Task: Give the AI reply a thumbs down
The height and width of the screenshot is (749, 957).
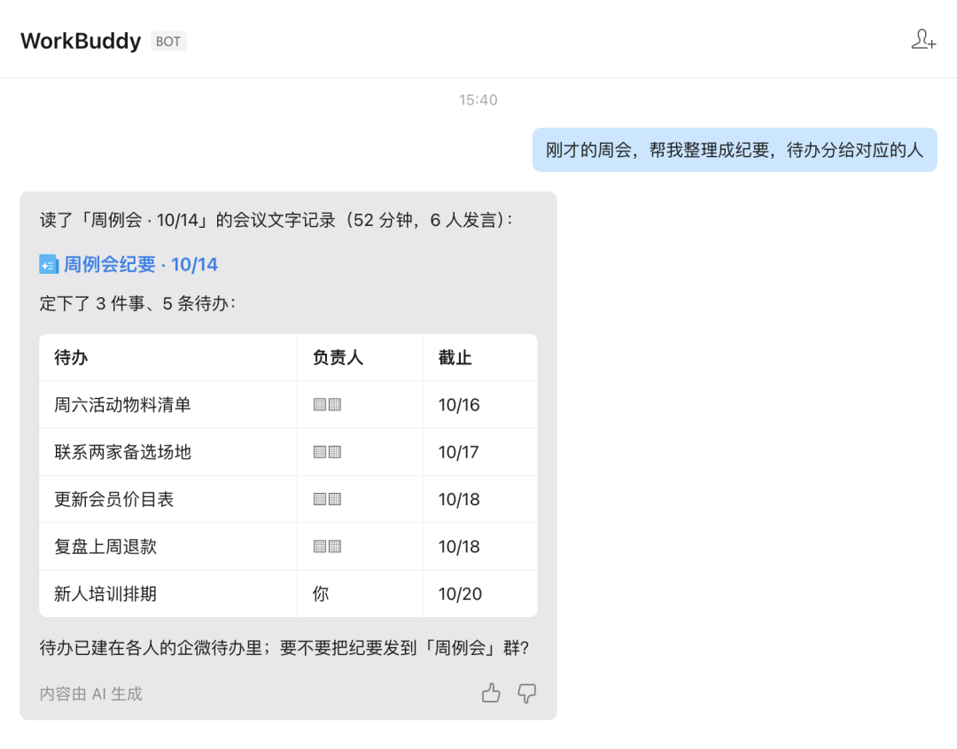Action: (526, 693)
